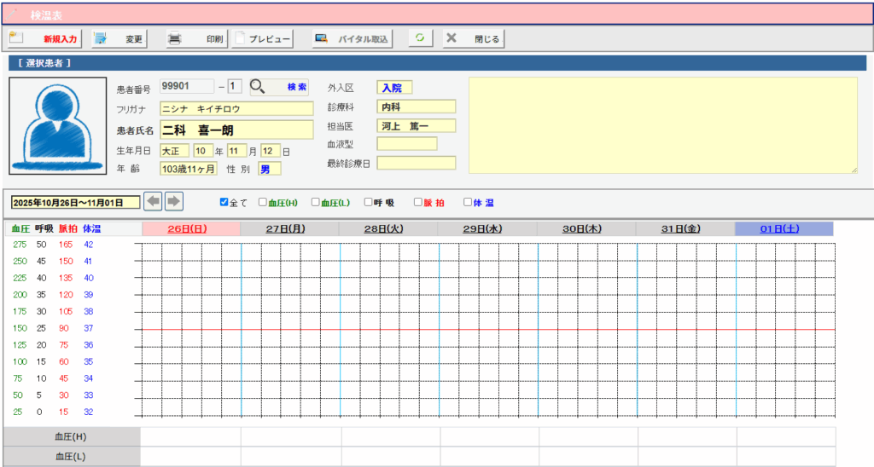Go to previous week with left arrow
This screenshot has width=874, height=467.
click(x=153, y=201)
